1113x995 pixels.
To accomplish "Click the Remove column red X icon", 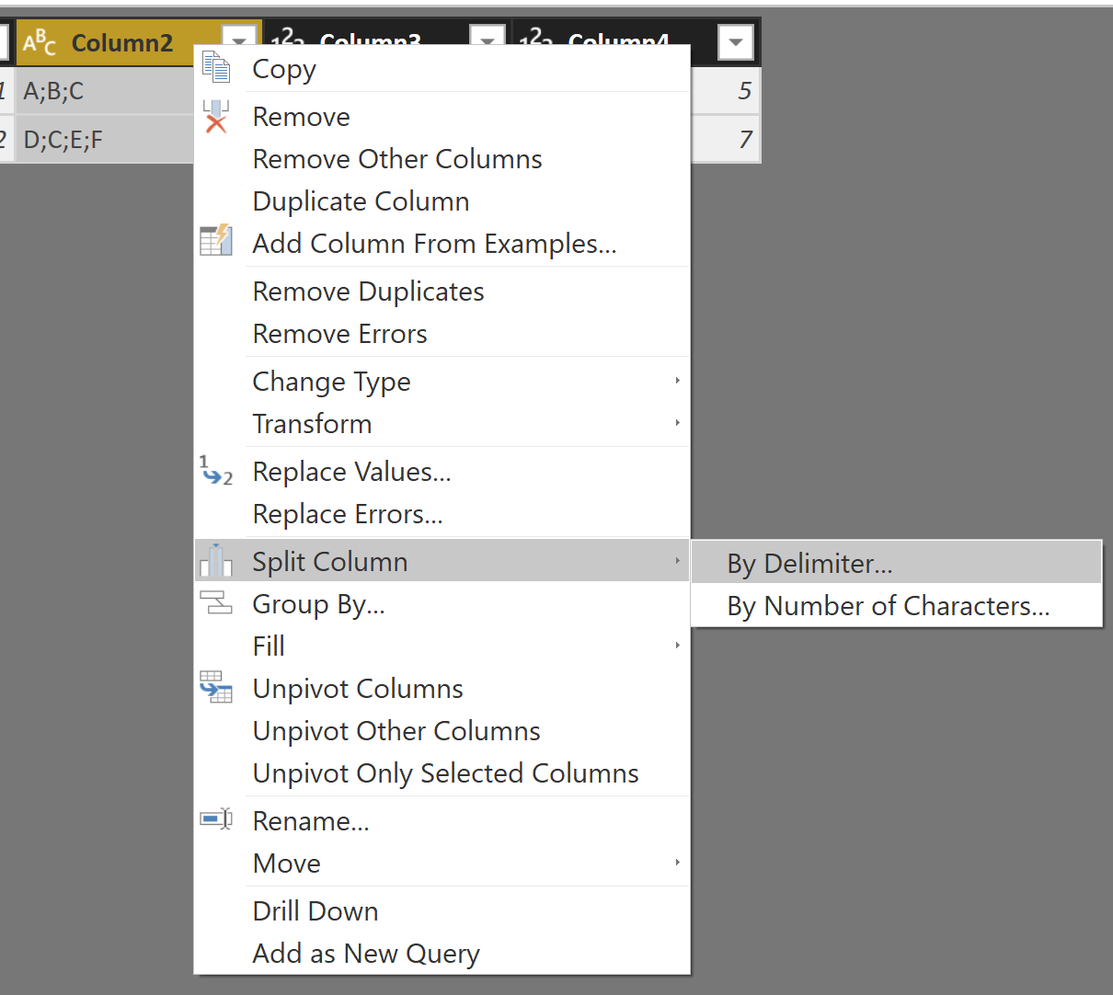I will pyautogui.click(x=216, y=117).
